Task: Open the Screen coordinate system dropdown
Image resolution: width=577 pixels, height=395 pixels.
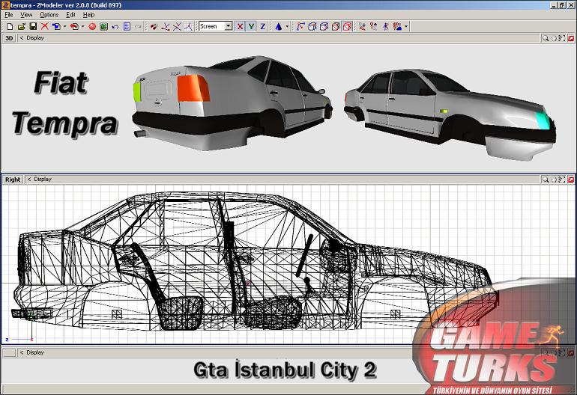Action: point(216,26)
